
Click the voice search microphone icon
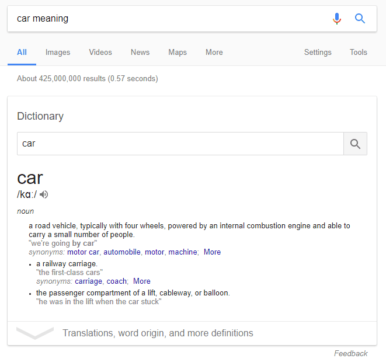coord(337,19)
